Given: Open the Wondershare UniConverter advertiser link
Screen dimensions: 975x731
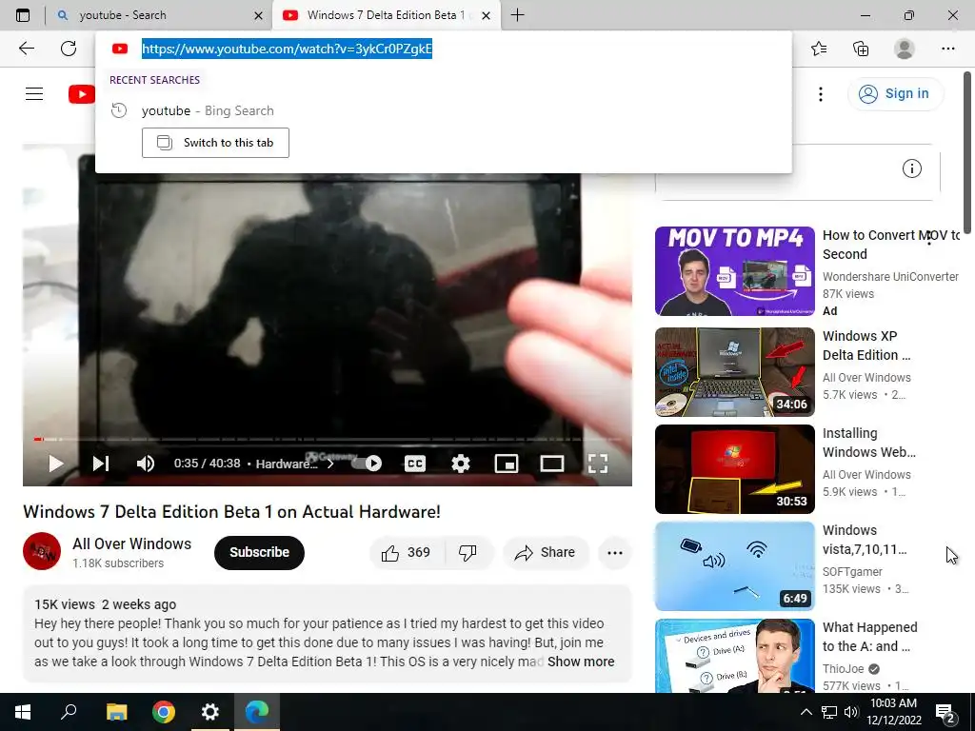Looking at the screenshot, I should pos(890,277).
